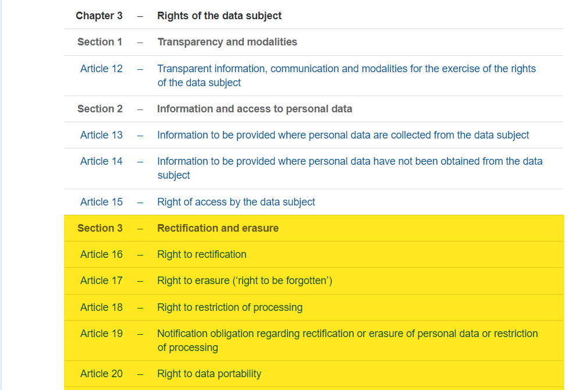Open 'Information to be provided where personal data are collected'

(x=343, y=135)
